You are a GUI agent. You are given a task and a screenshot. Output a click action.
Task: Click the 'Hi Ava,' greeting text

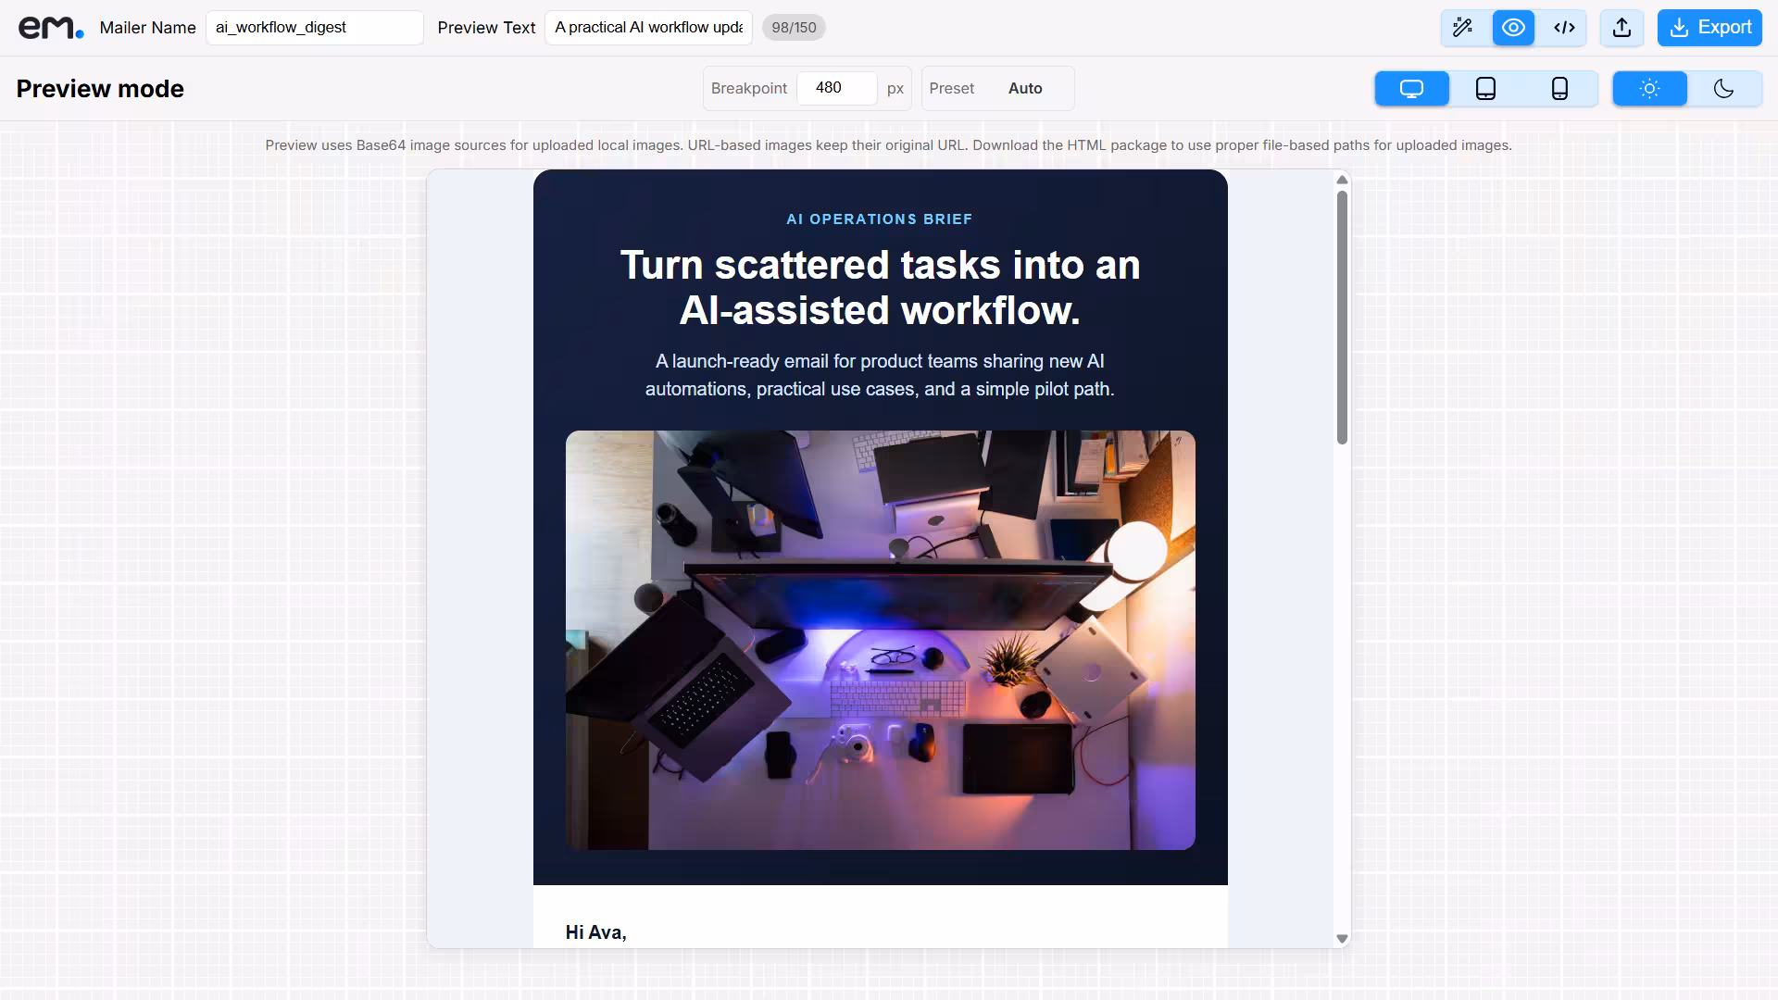point(596,932)
